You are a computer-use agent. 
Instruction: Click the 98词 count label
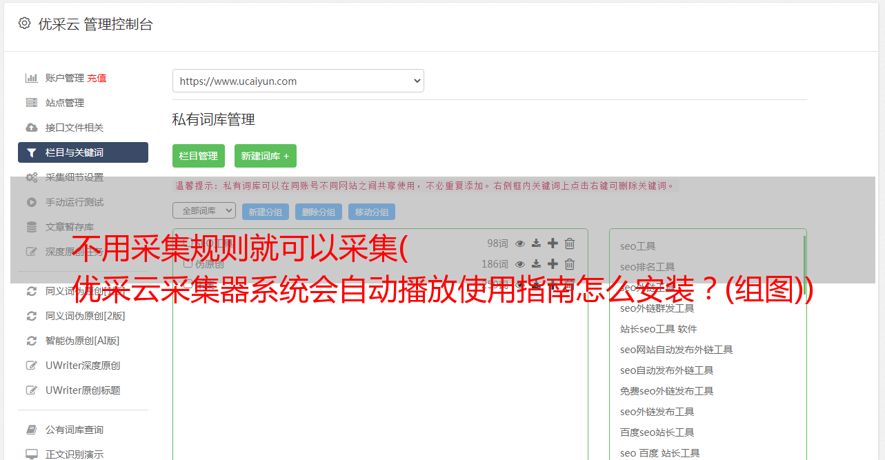(x=497, y=243)
